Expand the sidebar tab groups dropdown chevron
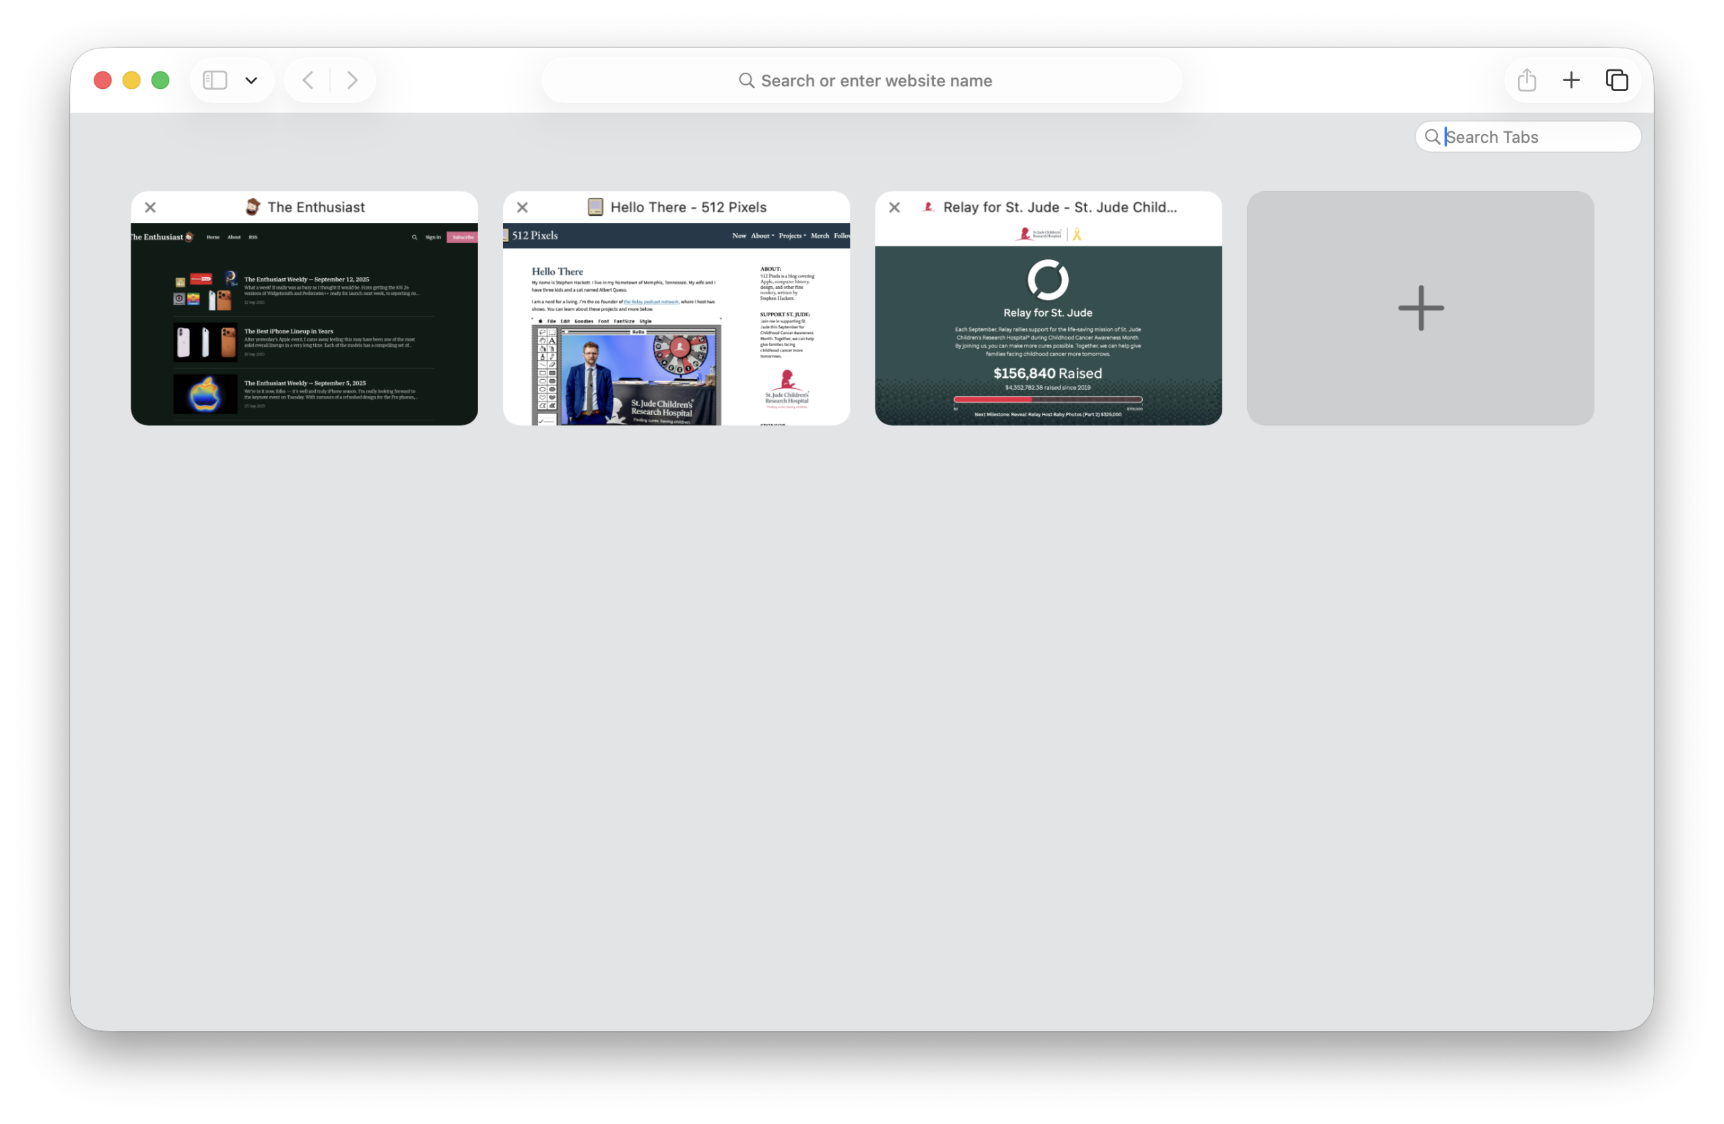Image resolution: width=1724 pixels, height=1124 pixels. point(251,80)
